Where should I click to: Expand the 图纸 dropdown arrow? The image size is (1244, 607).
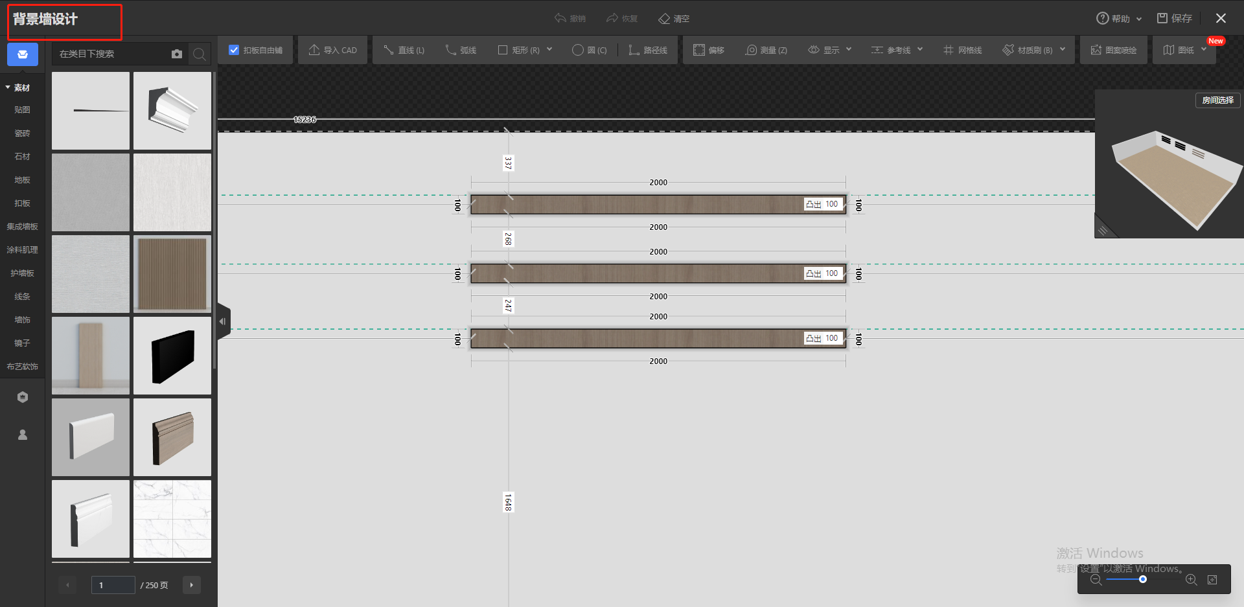pos(1204,49)
